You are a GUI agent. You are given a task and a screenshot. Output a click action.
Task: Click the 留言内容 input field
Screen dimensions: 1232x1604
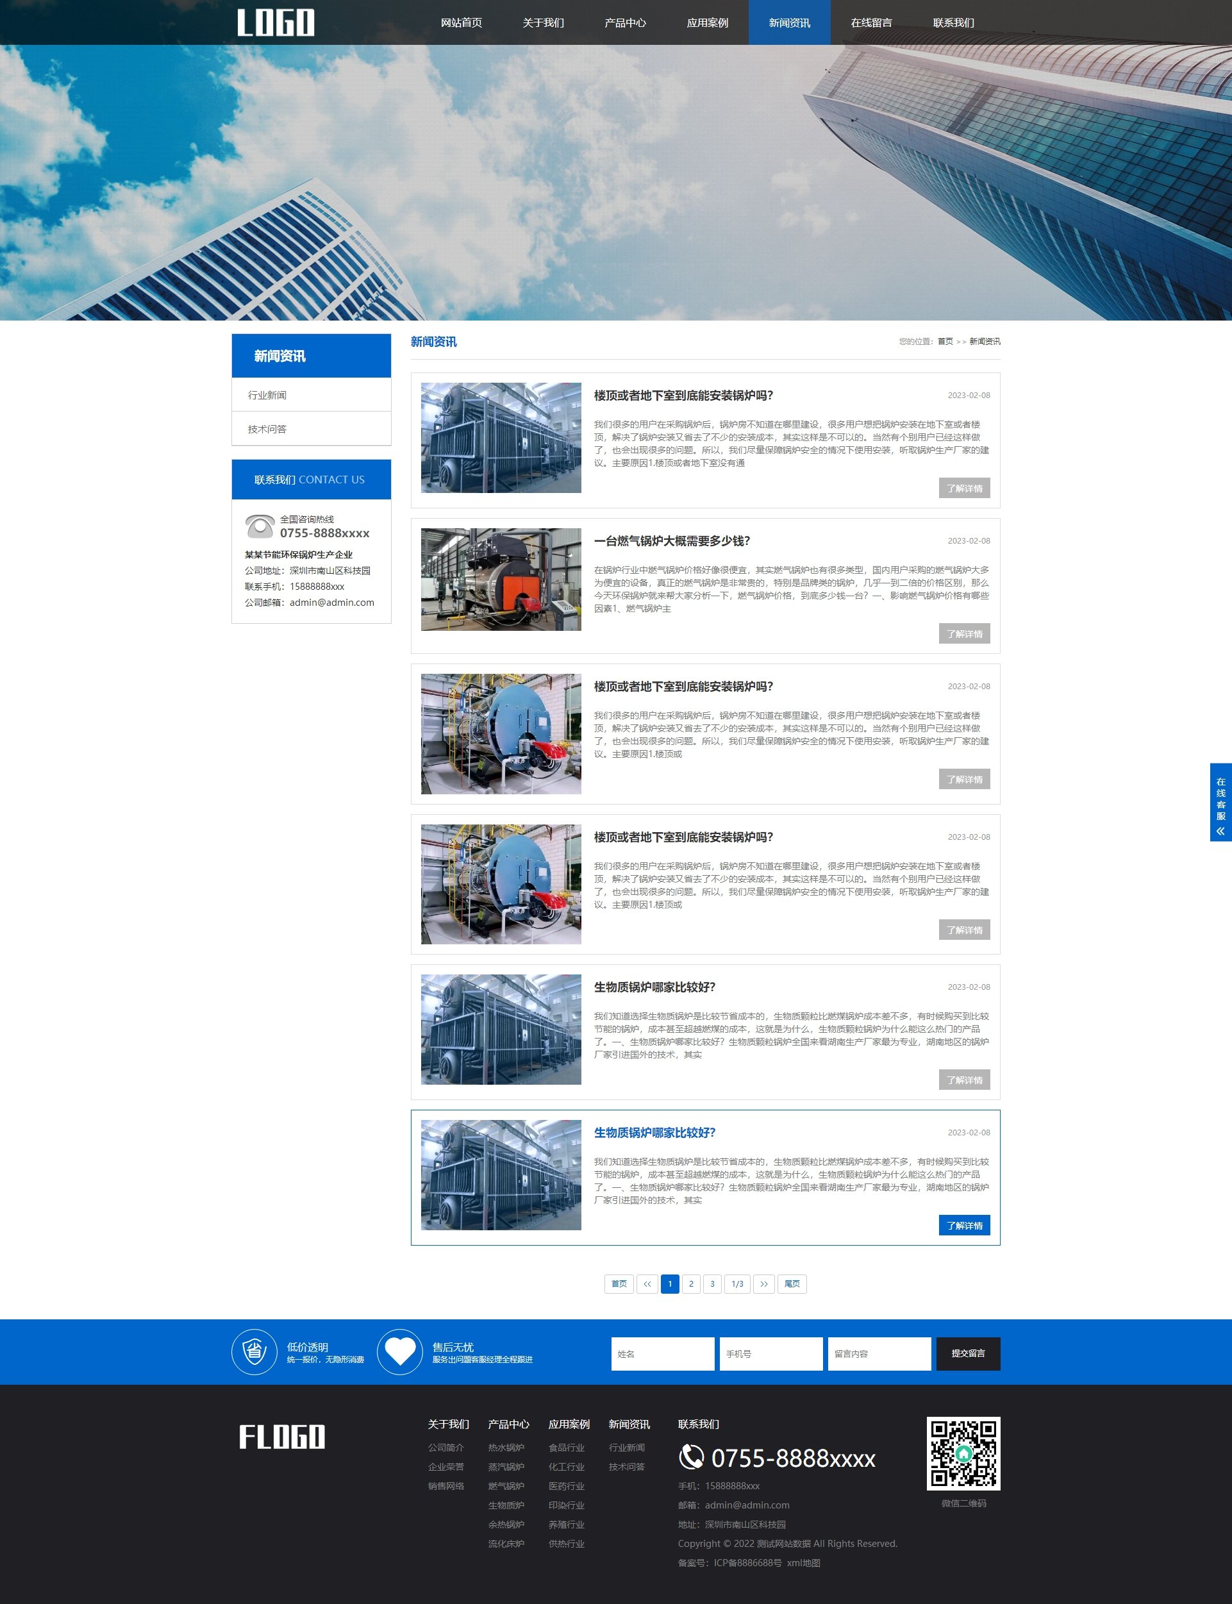click(879, 1353)
